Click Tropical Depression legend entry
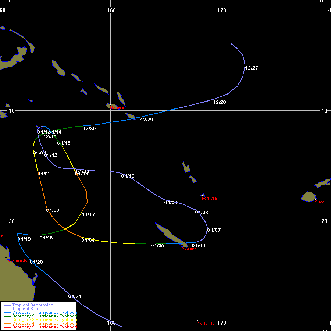 click(x=32, y=305)
